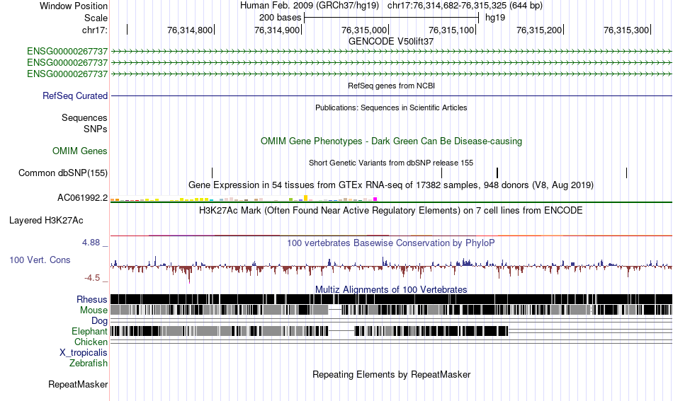Viewport: 673px width, 401px height.
Task: Click the Mouse alignment row label
Action: [94, 310]
